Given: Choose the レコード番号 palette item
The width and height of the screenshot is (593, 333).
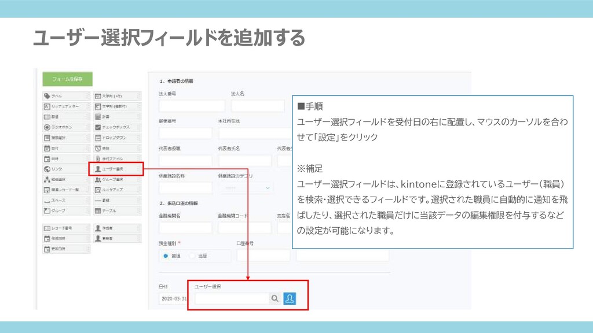Looking at the screenshot, I should click(x=67, y=228).
